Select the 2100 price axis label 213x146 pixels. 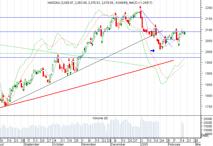coord(208,30)
